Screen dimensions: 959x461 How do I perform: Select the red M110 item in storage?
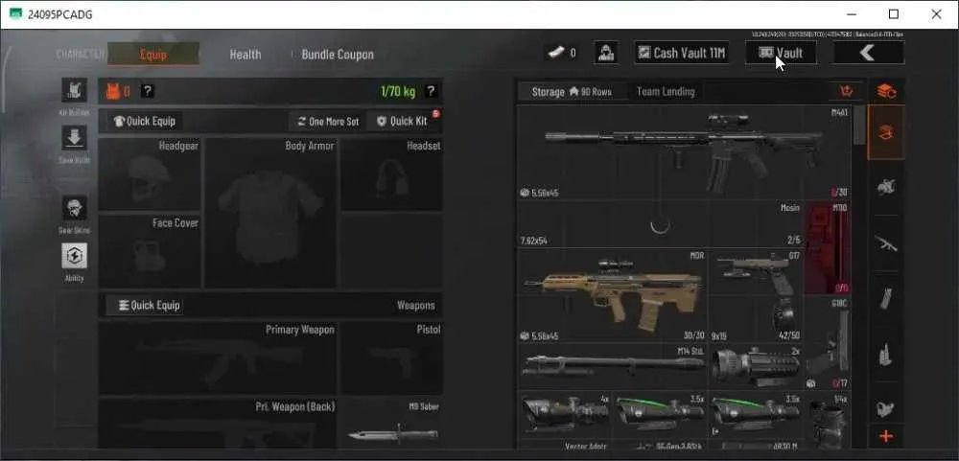pyautogui.click(x=827, y=248)
